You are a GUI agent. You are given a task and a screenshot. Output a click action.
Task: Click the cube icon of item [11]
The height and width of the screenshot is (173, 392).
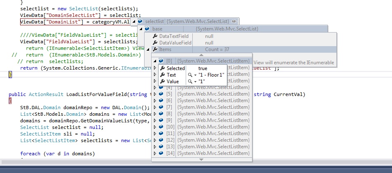[161, 133]
